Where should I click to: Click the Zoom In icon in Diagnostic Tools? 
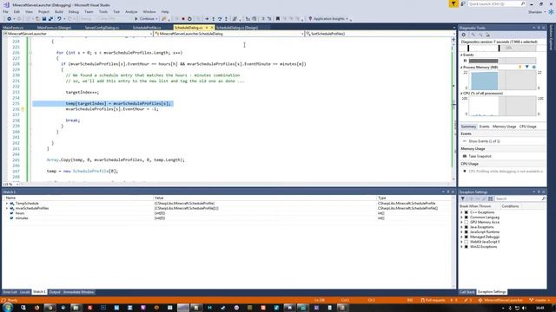click(473, 35)
